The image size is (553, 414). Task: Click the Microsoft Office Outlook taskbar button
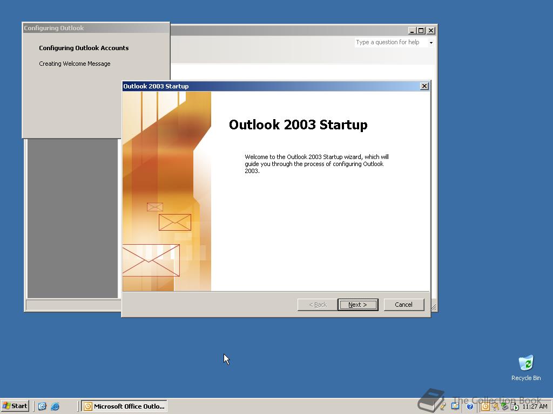tap(124, 406)
